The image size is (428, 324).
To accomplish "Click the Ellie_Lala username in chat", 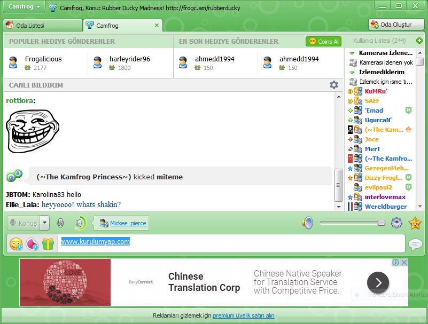I will tap(22, 204).
